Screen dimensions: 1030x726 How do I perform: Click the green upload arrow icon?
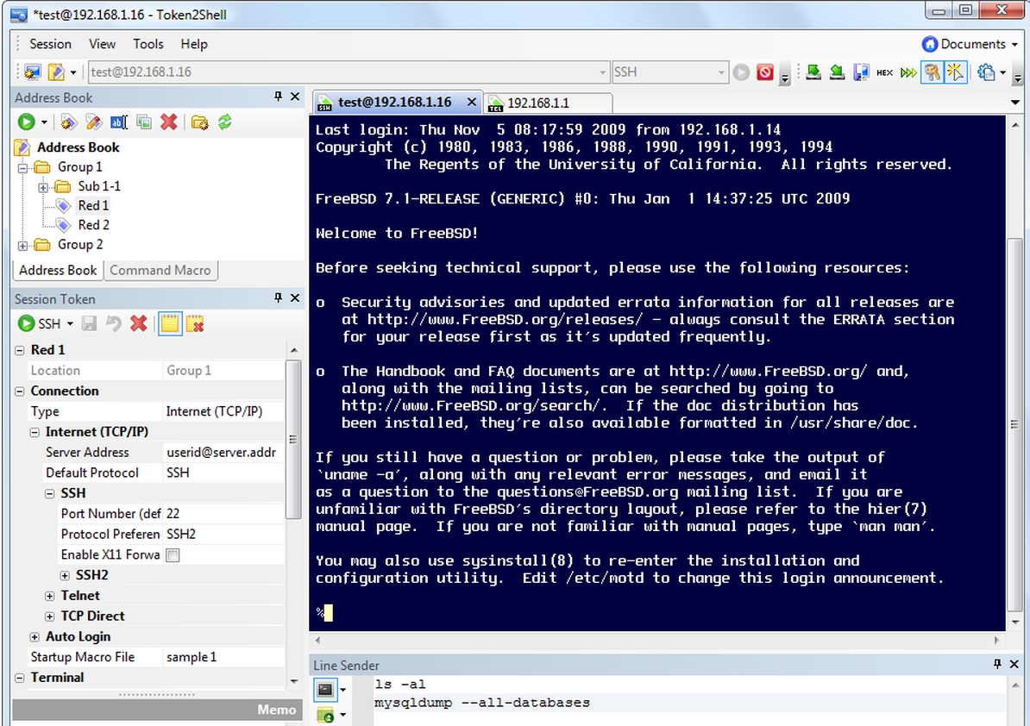click(813, 72)
